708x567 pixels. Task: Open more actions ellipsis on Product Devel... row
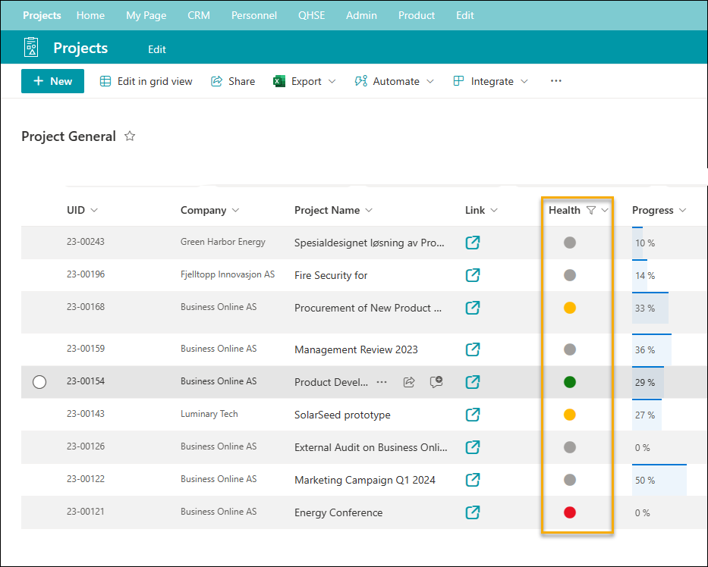pyautogui.click(x=382, y=382)
